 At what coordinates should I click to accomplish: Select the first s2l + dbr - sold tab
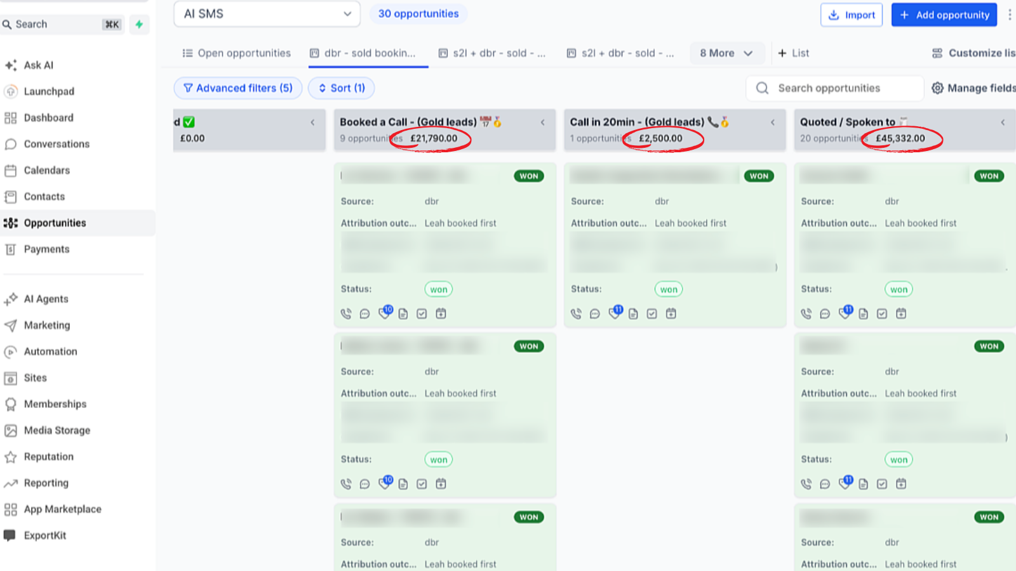click(x=492, y=53)
